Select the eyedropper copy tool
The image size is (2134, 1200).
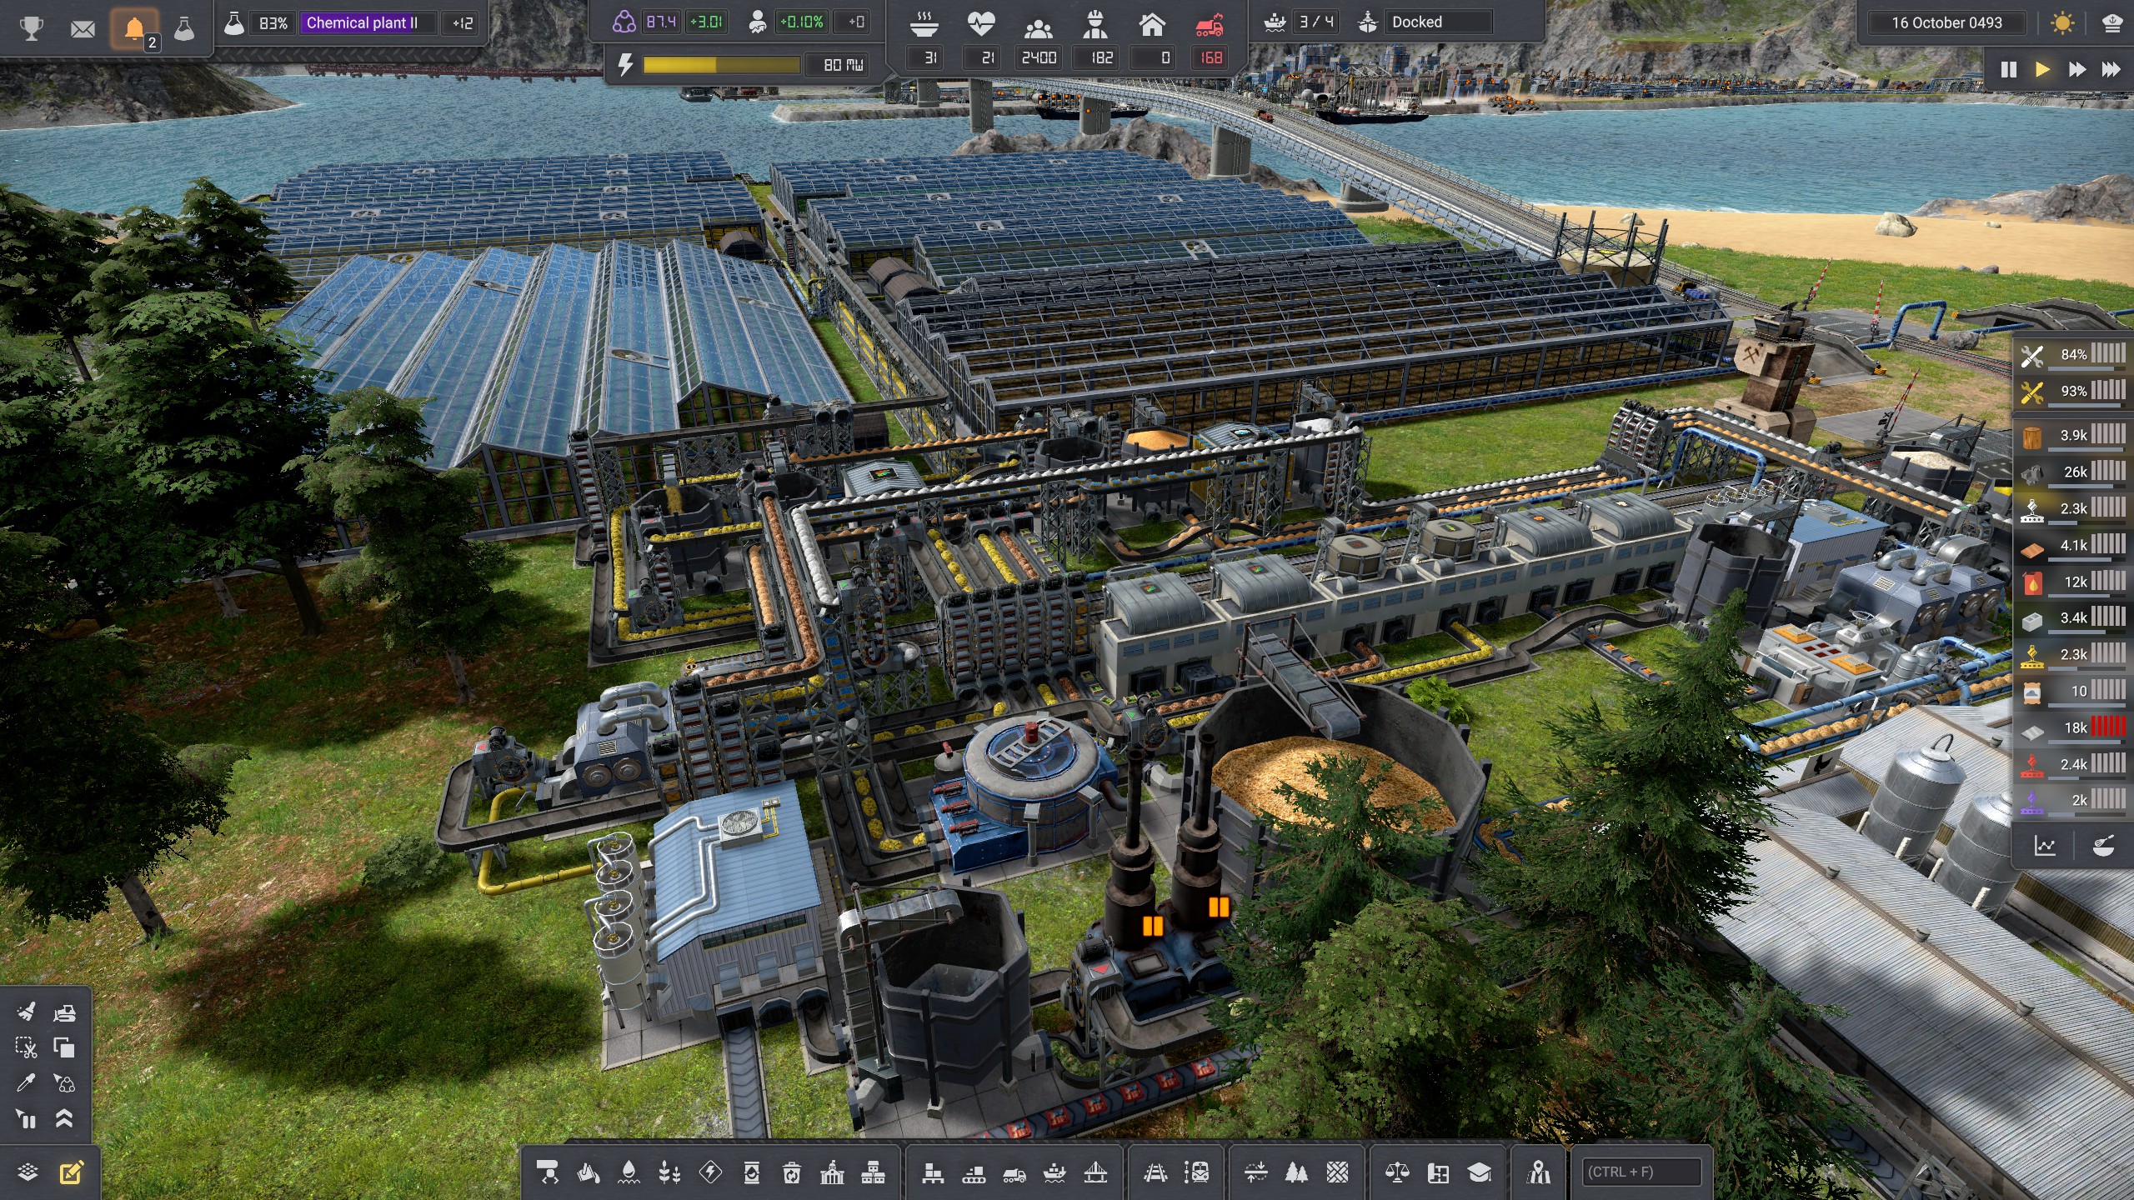pos(27,1082)
